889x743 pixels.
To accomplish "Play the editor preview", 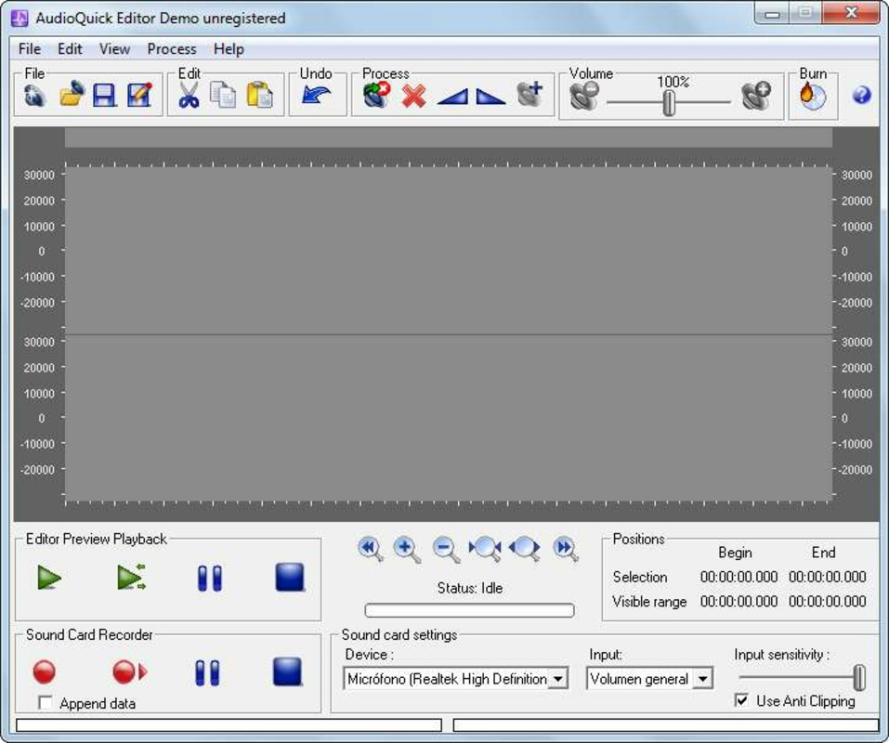I will (49, 578).
